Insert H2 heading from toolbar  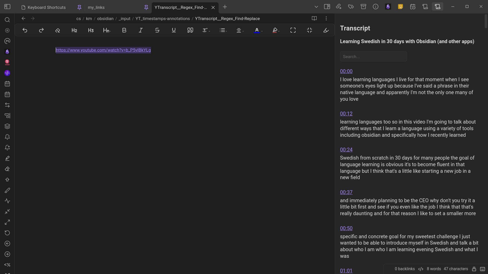click(74, 30)
